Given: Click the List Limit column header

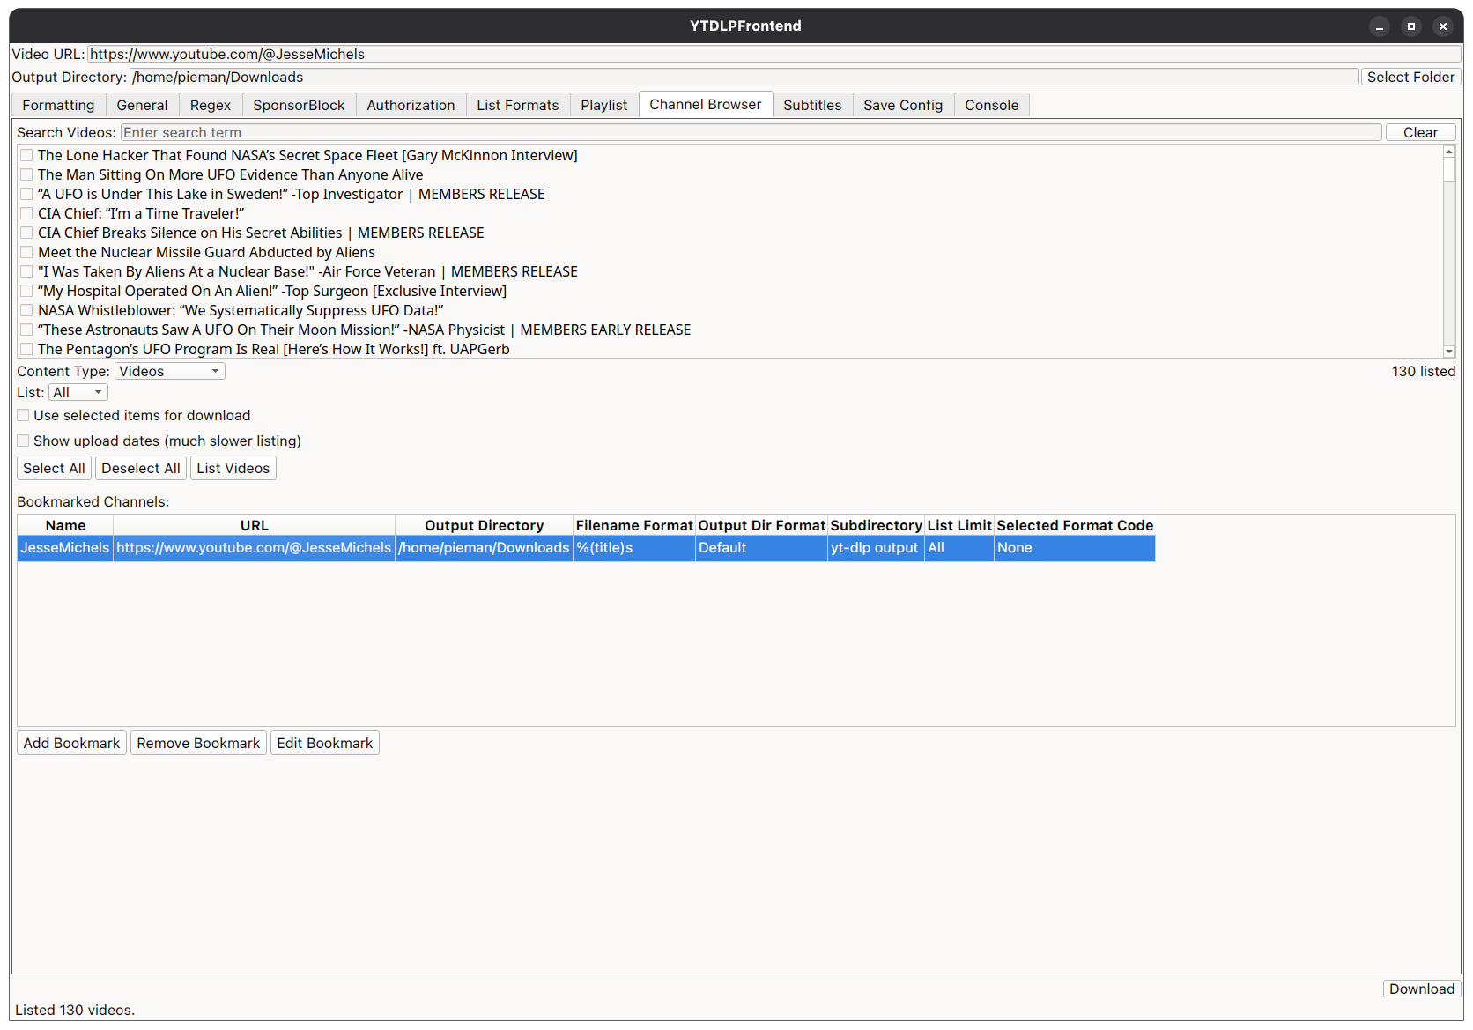Looking at the screenshot, I should 959,525.
